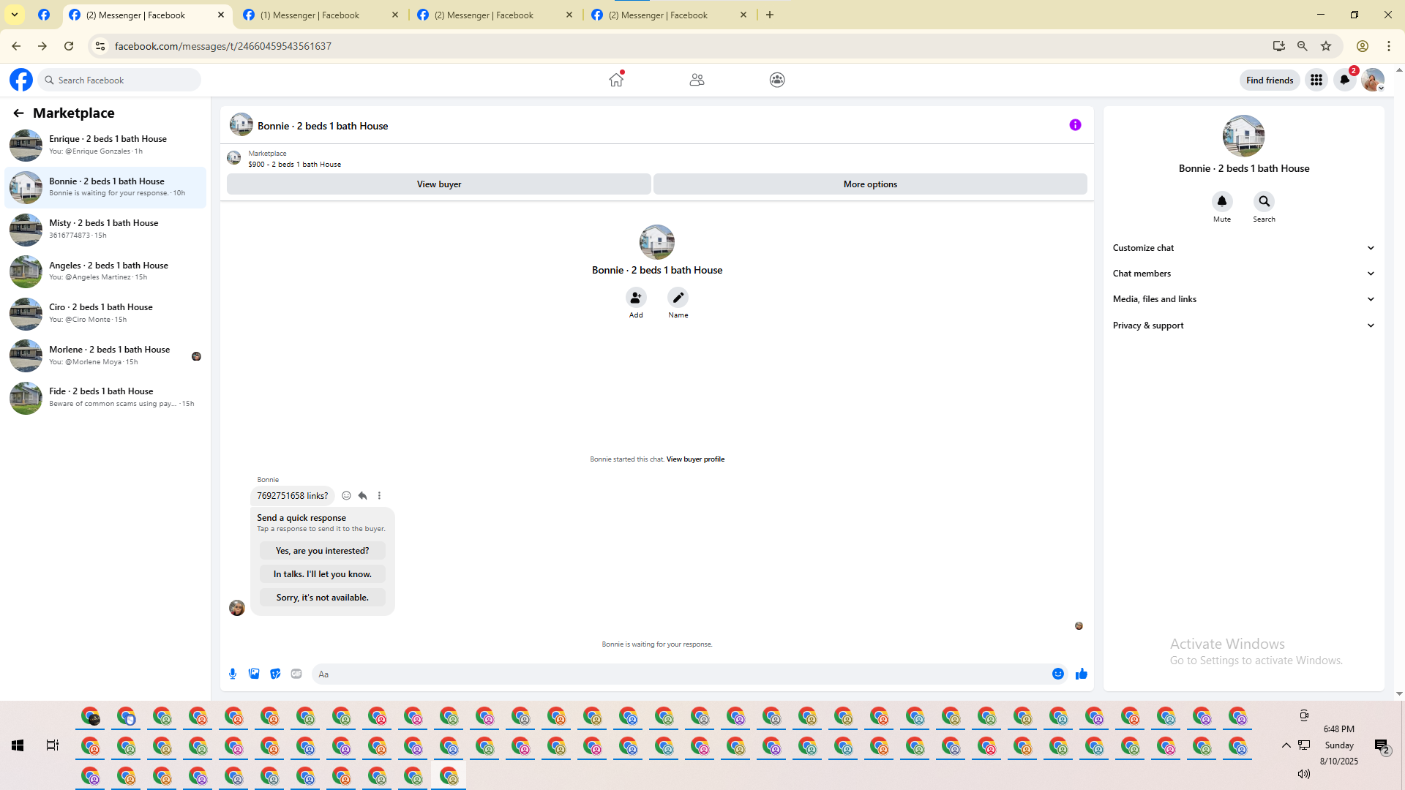Mute the Bonnie conversation
The width and height of the screenshot is (1405, 790).
coord(1221,202)
